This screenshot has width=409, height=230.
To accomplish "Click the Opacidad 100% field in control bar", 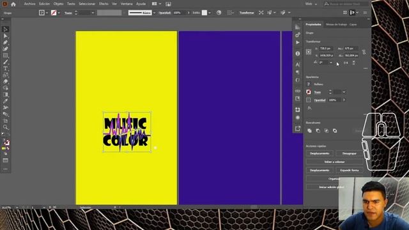I will (180, 13).
